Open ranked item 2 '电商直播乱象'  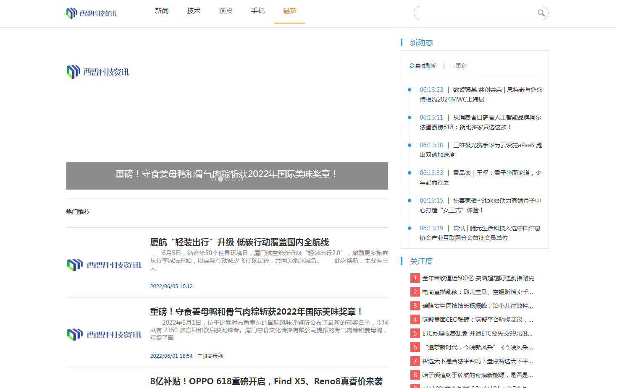coord(478,292)
